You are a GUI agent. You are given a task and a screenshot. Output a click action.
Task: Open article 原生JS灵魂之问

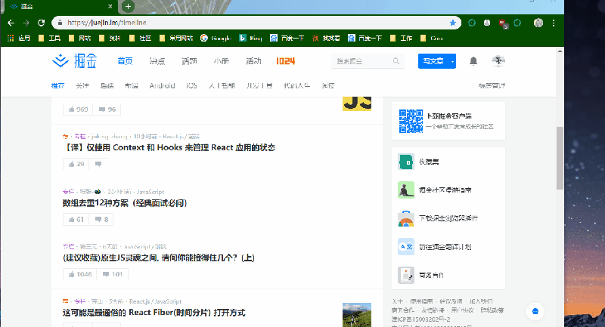(159, 258)
